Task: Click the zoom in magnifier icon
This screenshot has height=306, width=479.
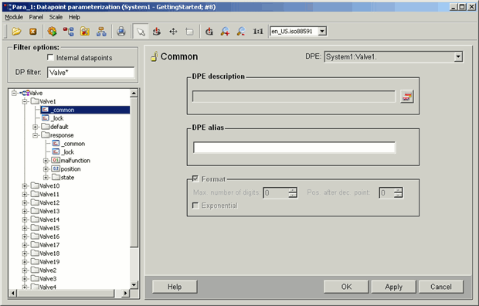Action: click(x=225, y=31)
